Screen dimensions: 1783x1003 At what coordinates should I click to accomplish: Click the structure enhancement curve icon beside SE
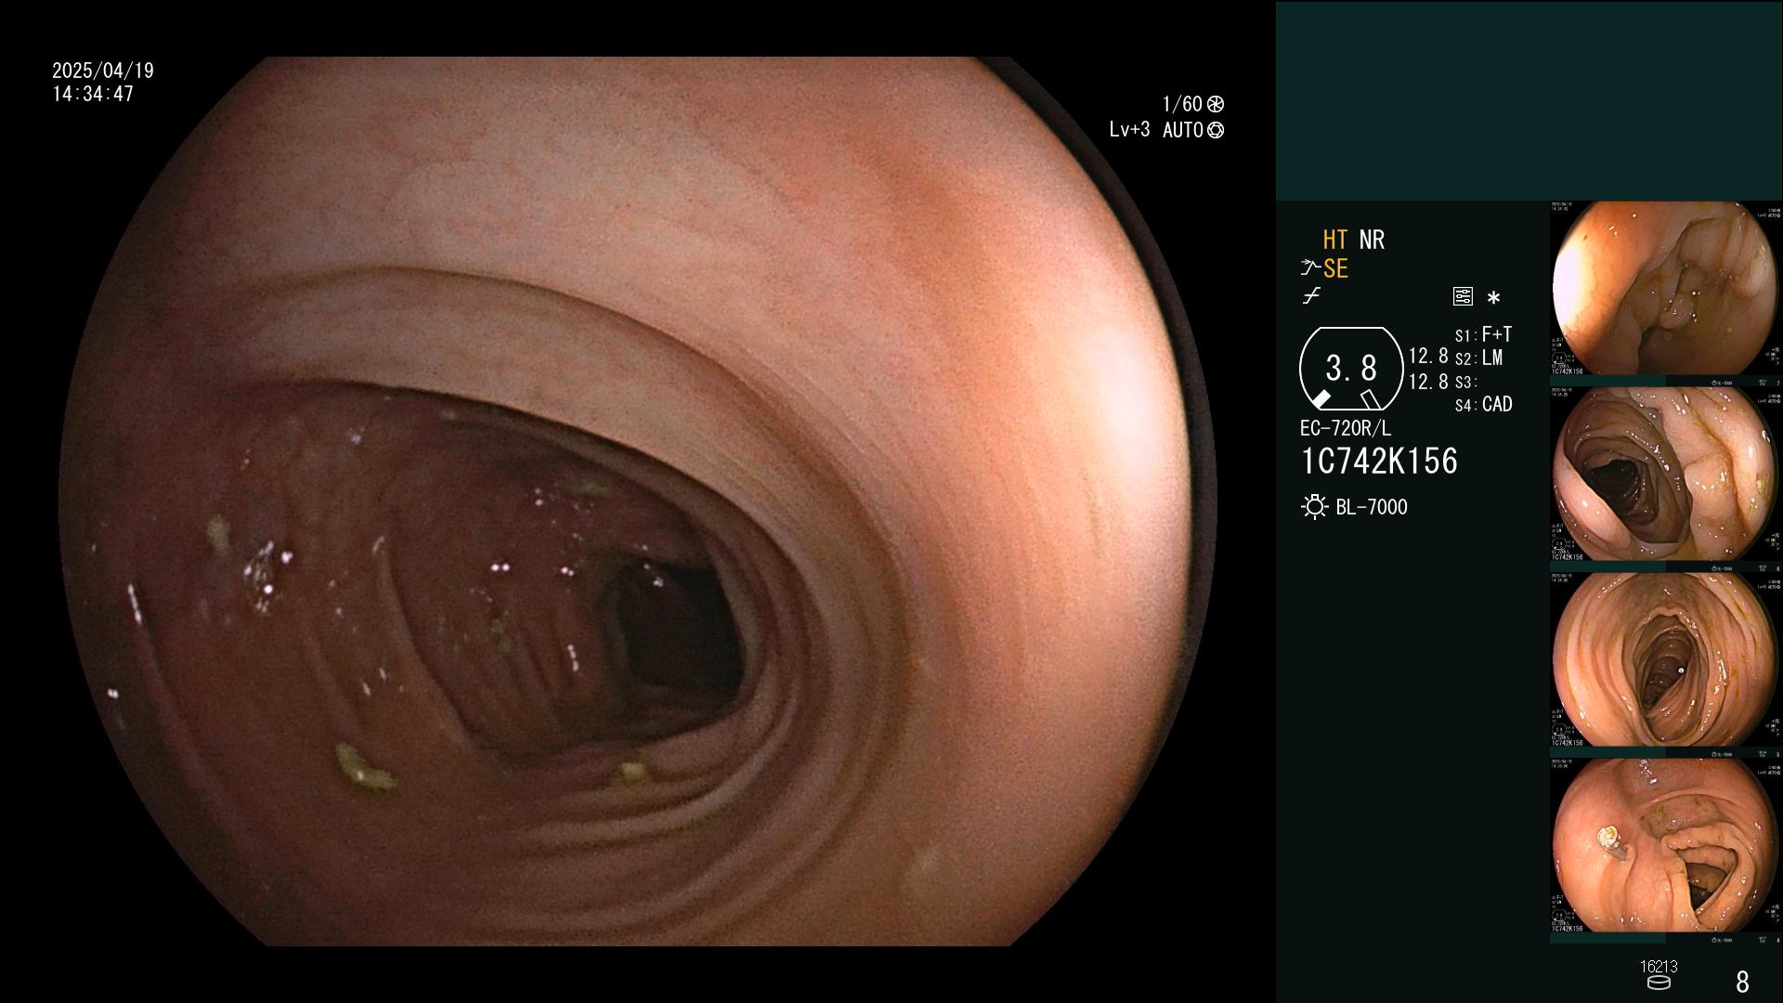point(1310,268)
